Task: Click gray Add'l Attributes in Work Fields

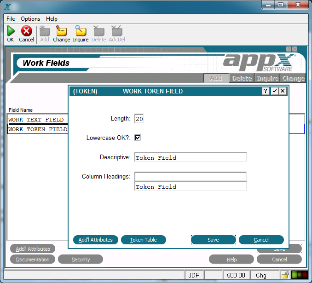Action: click(x=33, y=249)
